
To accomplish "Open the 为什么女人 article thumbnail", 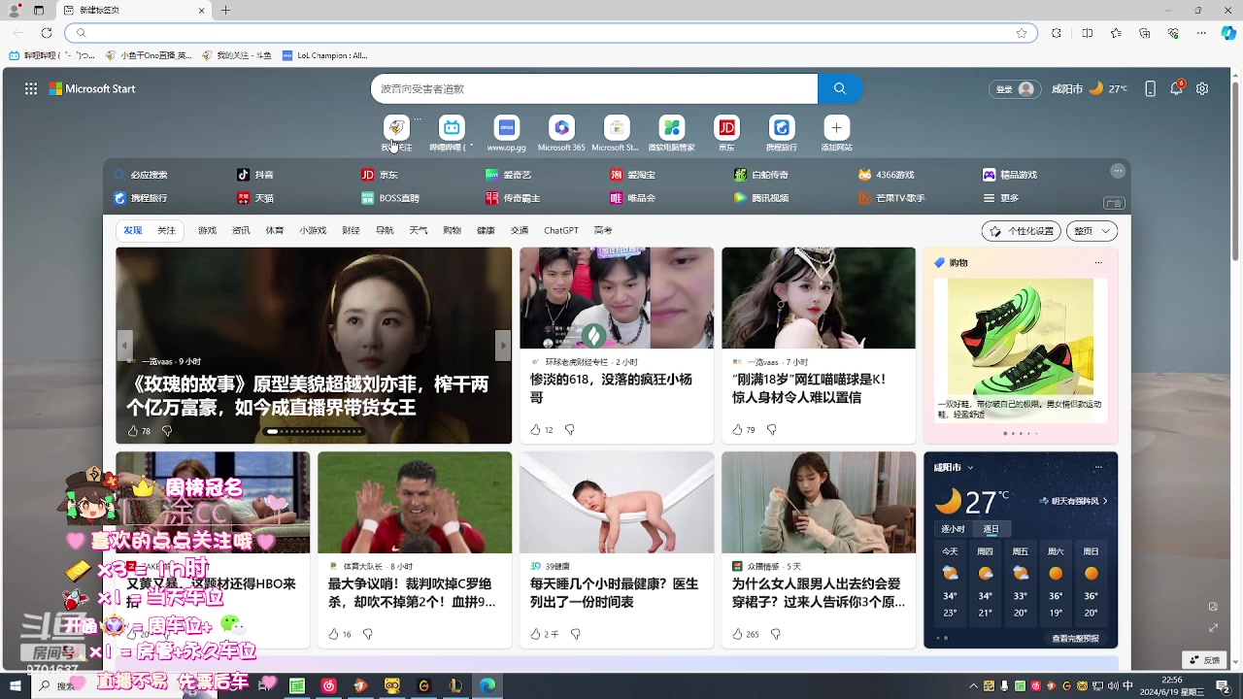I will 819,502.
